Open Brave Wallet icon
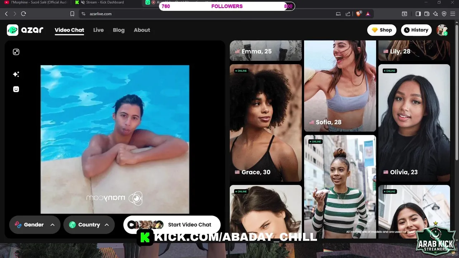This screenshot has height=258, width=459. pyautogui.click(x=427, y=14)
